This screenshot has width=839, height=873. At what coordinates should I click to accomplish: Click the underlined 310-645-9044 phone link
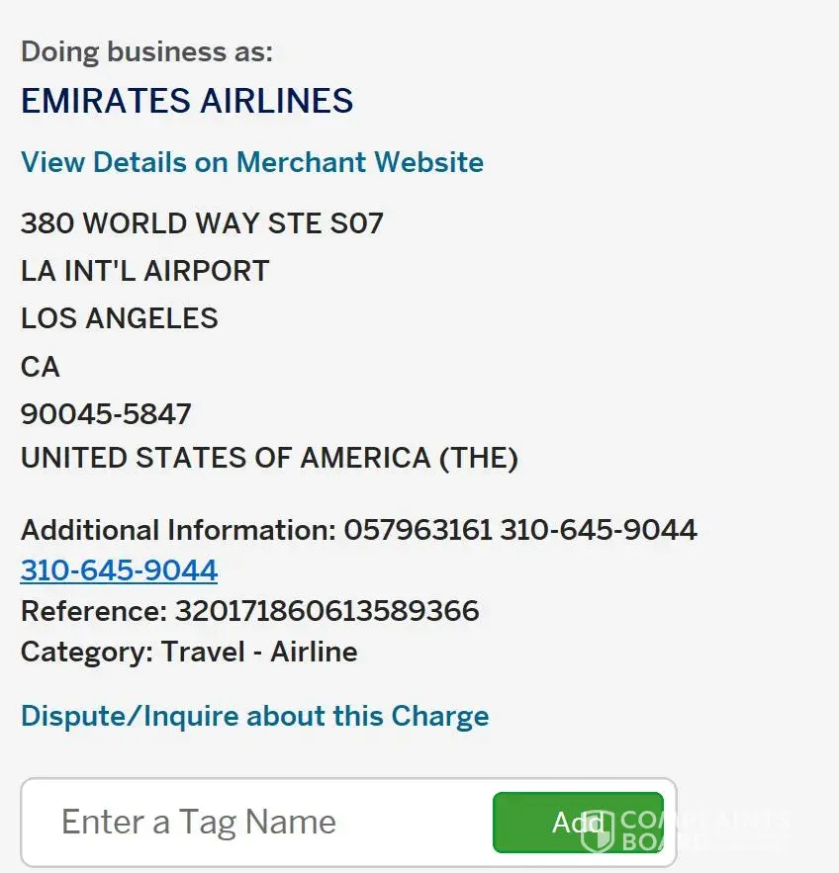[x=119, y=570]
